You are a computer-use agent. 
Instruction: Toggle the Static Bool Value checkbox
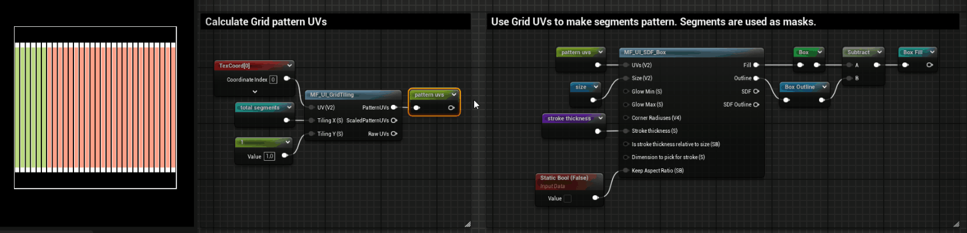[x=567, y=199]
